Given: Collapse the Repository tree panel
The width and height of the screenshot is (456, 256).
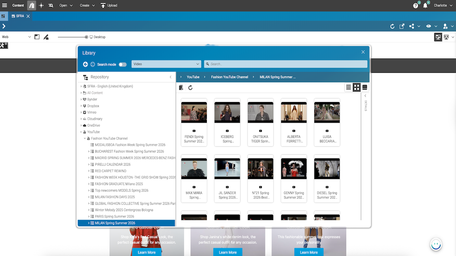Looking at the screenshot, I should coord(171,77).
